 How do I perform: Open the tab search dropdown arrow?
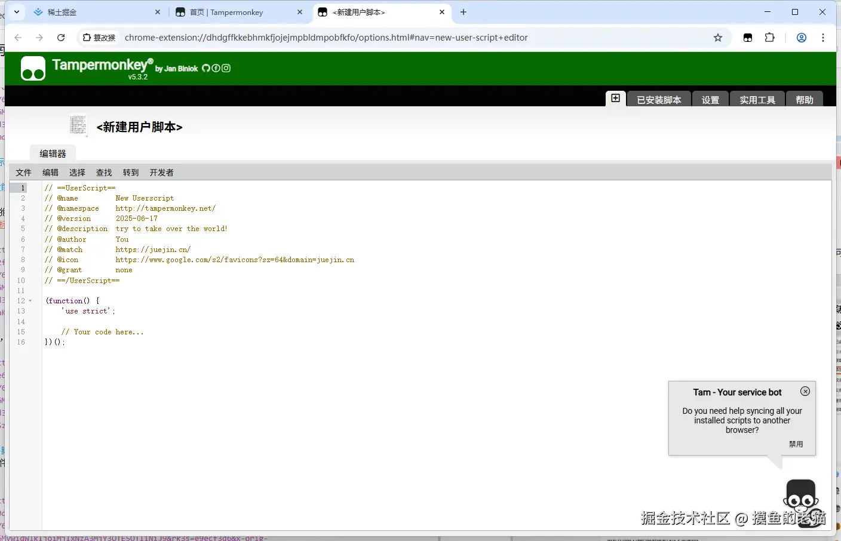(x=17, y=12)
